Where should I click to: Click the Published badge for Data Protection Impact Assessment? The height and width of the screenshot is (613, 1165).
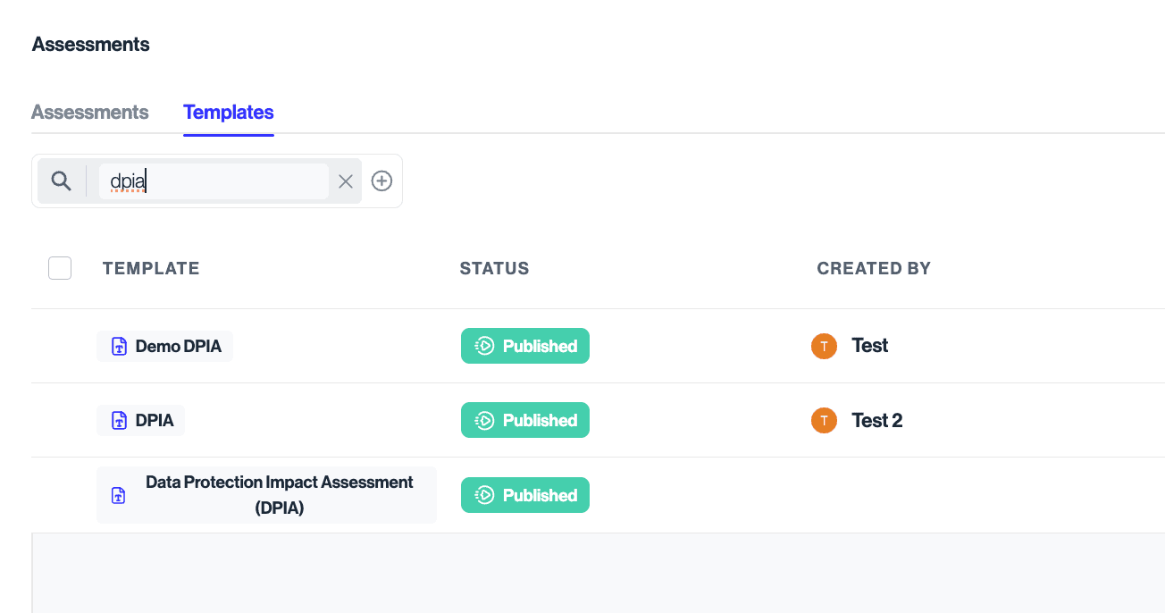click(525, 495)
